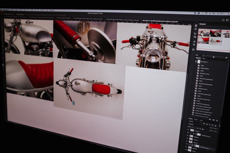Image resolution: width=230 pixels, height=153 pixels.
Task: Create new snapshot camera icon in History
Action: click(214, 120)
